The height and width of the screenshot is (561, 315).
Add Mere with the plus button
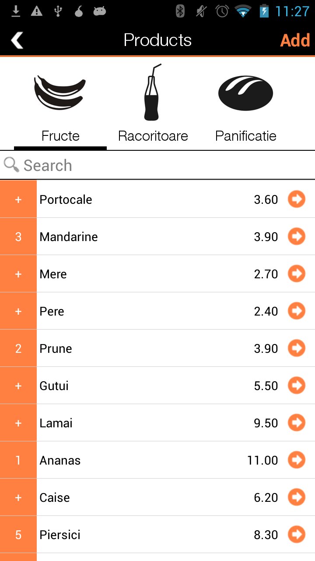pos(18,274)
